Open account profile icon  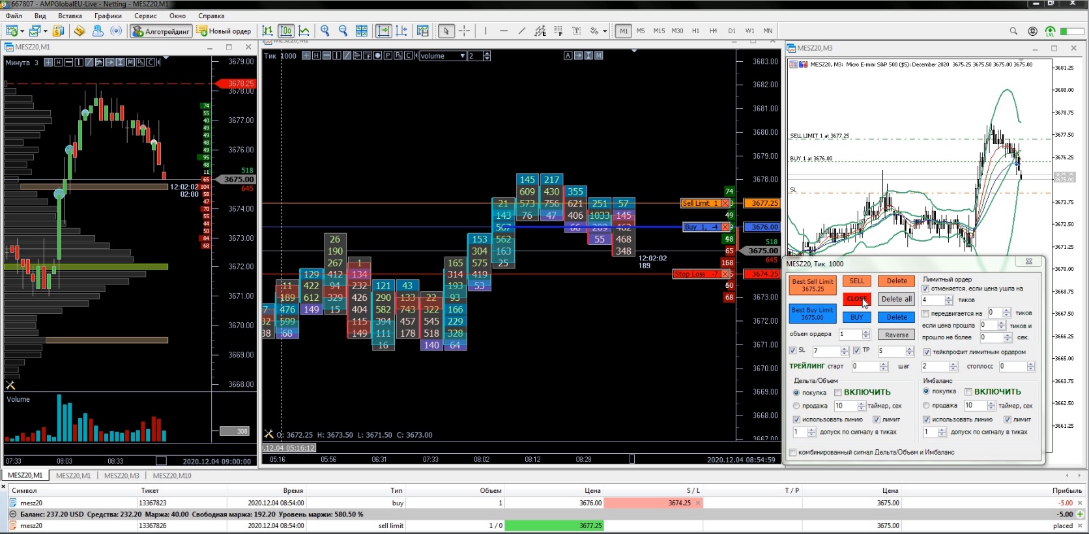click(x=1032, y=31)
